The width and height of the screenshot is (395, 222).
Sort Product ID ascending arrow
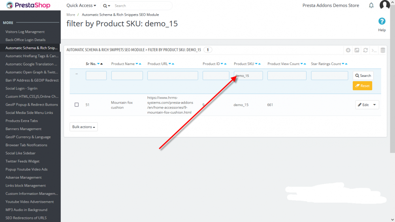[225, 64]
